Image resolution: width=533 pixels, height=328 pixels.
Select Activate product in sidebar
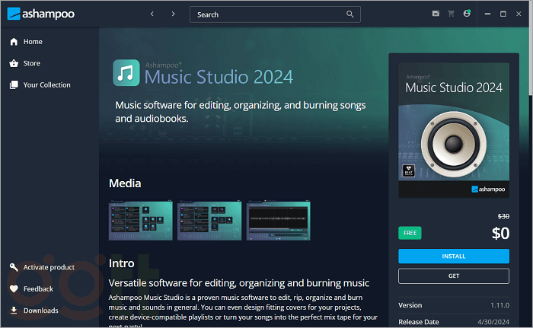pos(49,267)
